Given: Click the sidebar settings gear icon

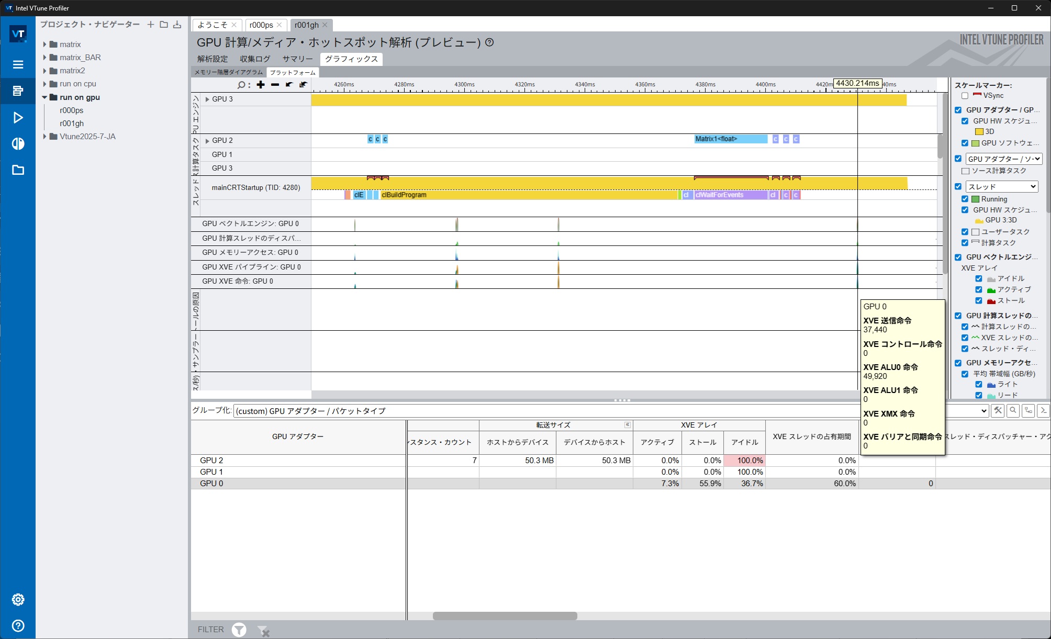Looking at the screenshot, I should pos(18,599).
